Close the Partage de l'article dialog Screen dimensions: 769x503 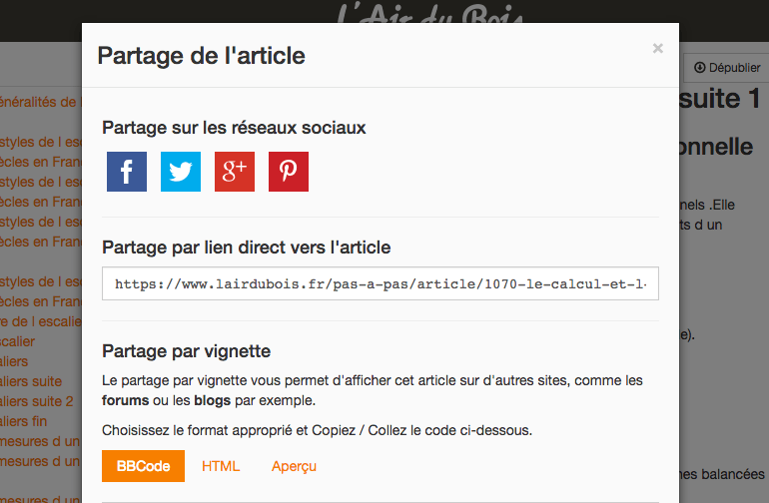coord(658,48)
